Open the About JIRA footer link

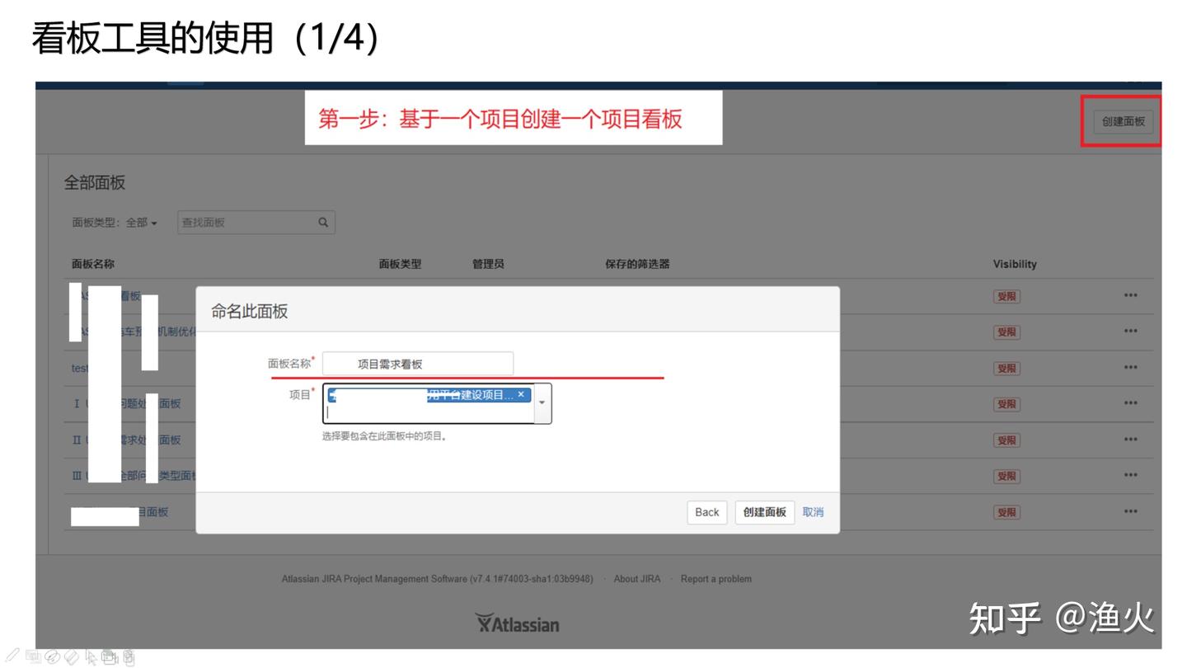click(x=636, y=579)
